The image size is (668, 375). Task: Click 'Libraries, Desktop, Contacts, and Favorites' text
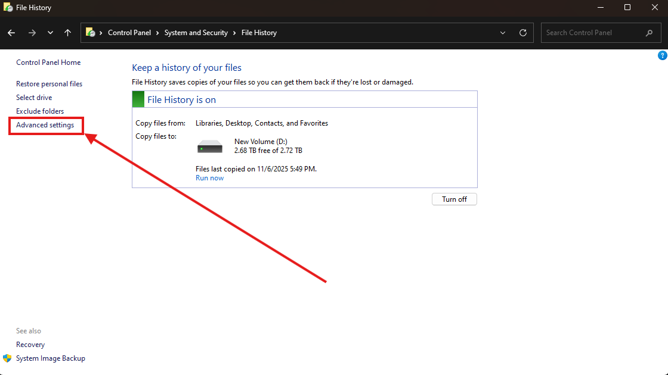(x=262, y=123)
